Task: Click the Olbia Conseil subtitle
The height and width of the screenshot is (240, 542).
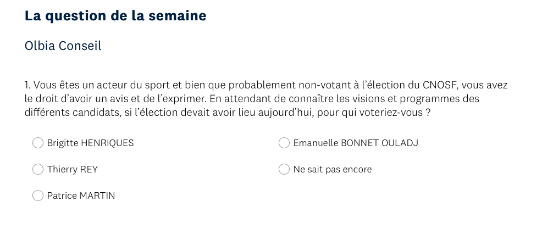Action: [63, 46]
